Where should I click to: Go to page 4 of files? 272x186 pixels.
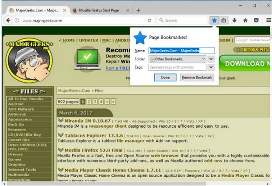(x=101, y=101)
